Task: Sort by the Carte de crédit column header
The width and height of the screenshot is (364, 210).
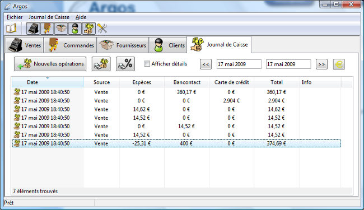Action: tap(232, 82)
